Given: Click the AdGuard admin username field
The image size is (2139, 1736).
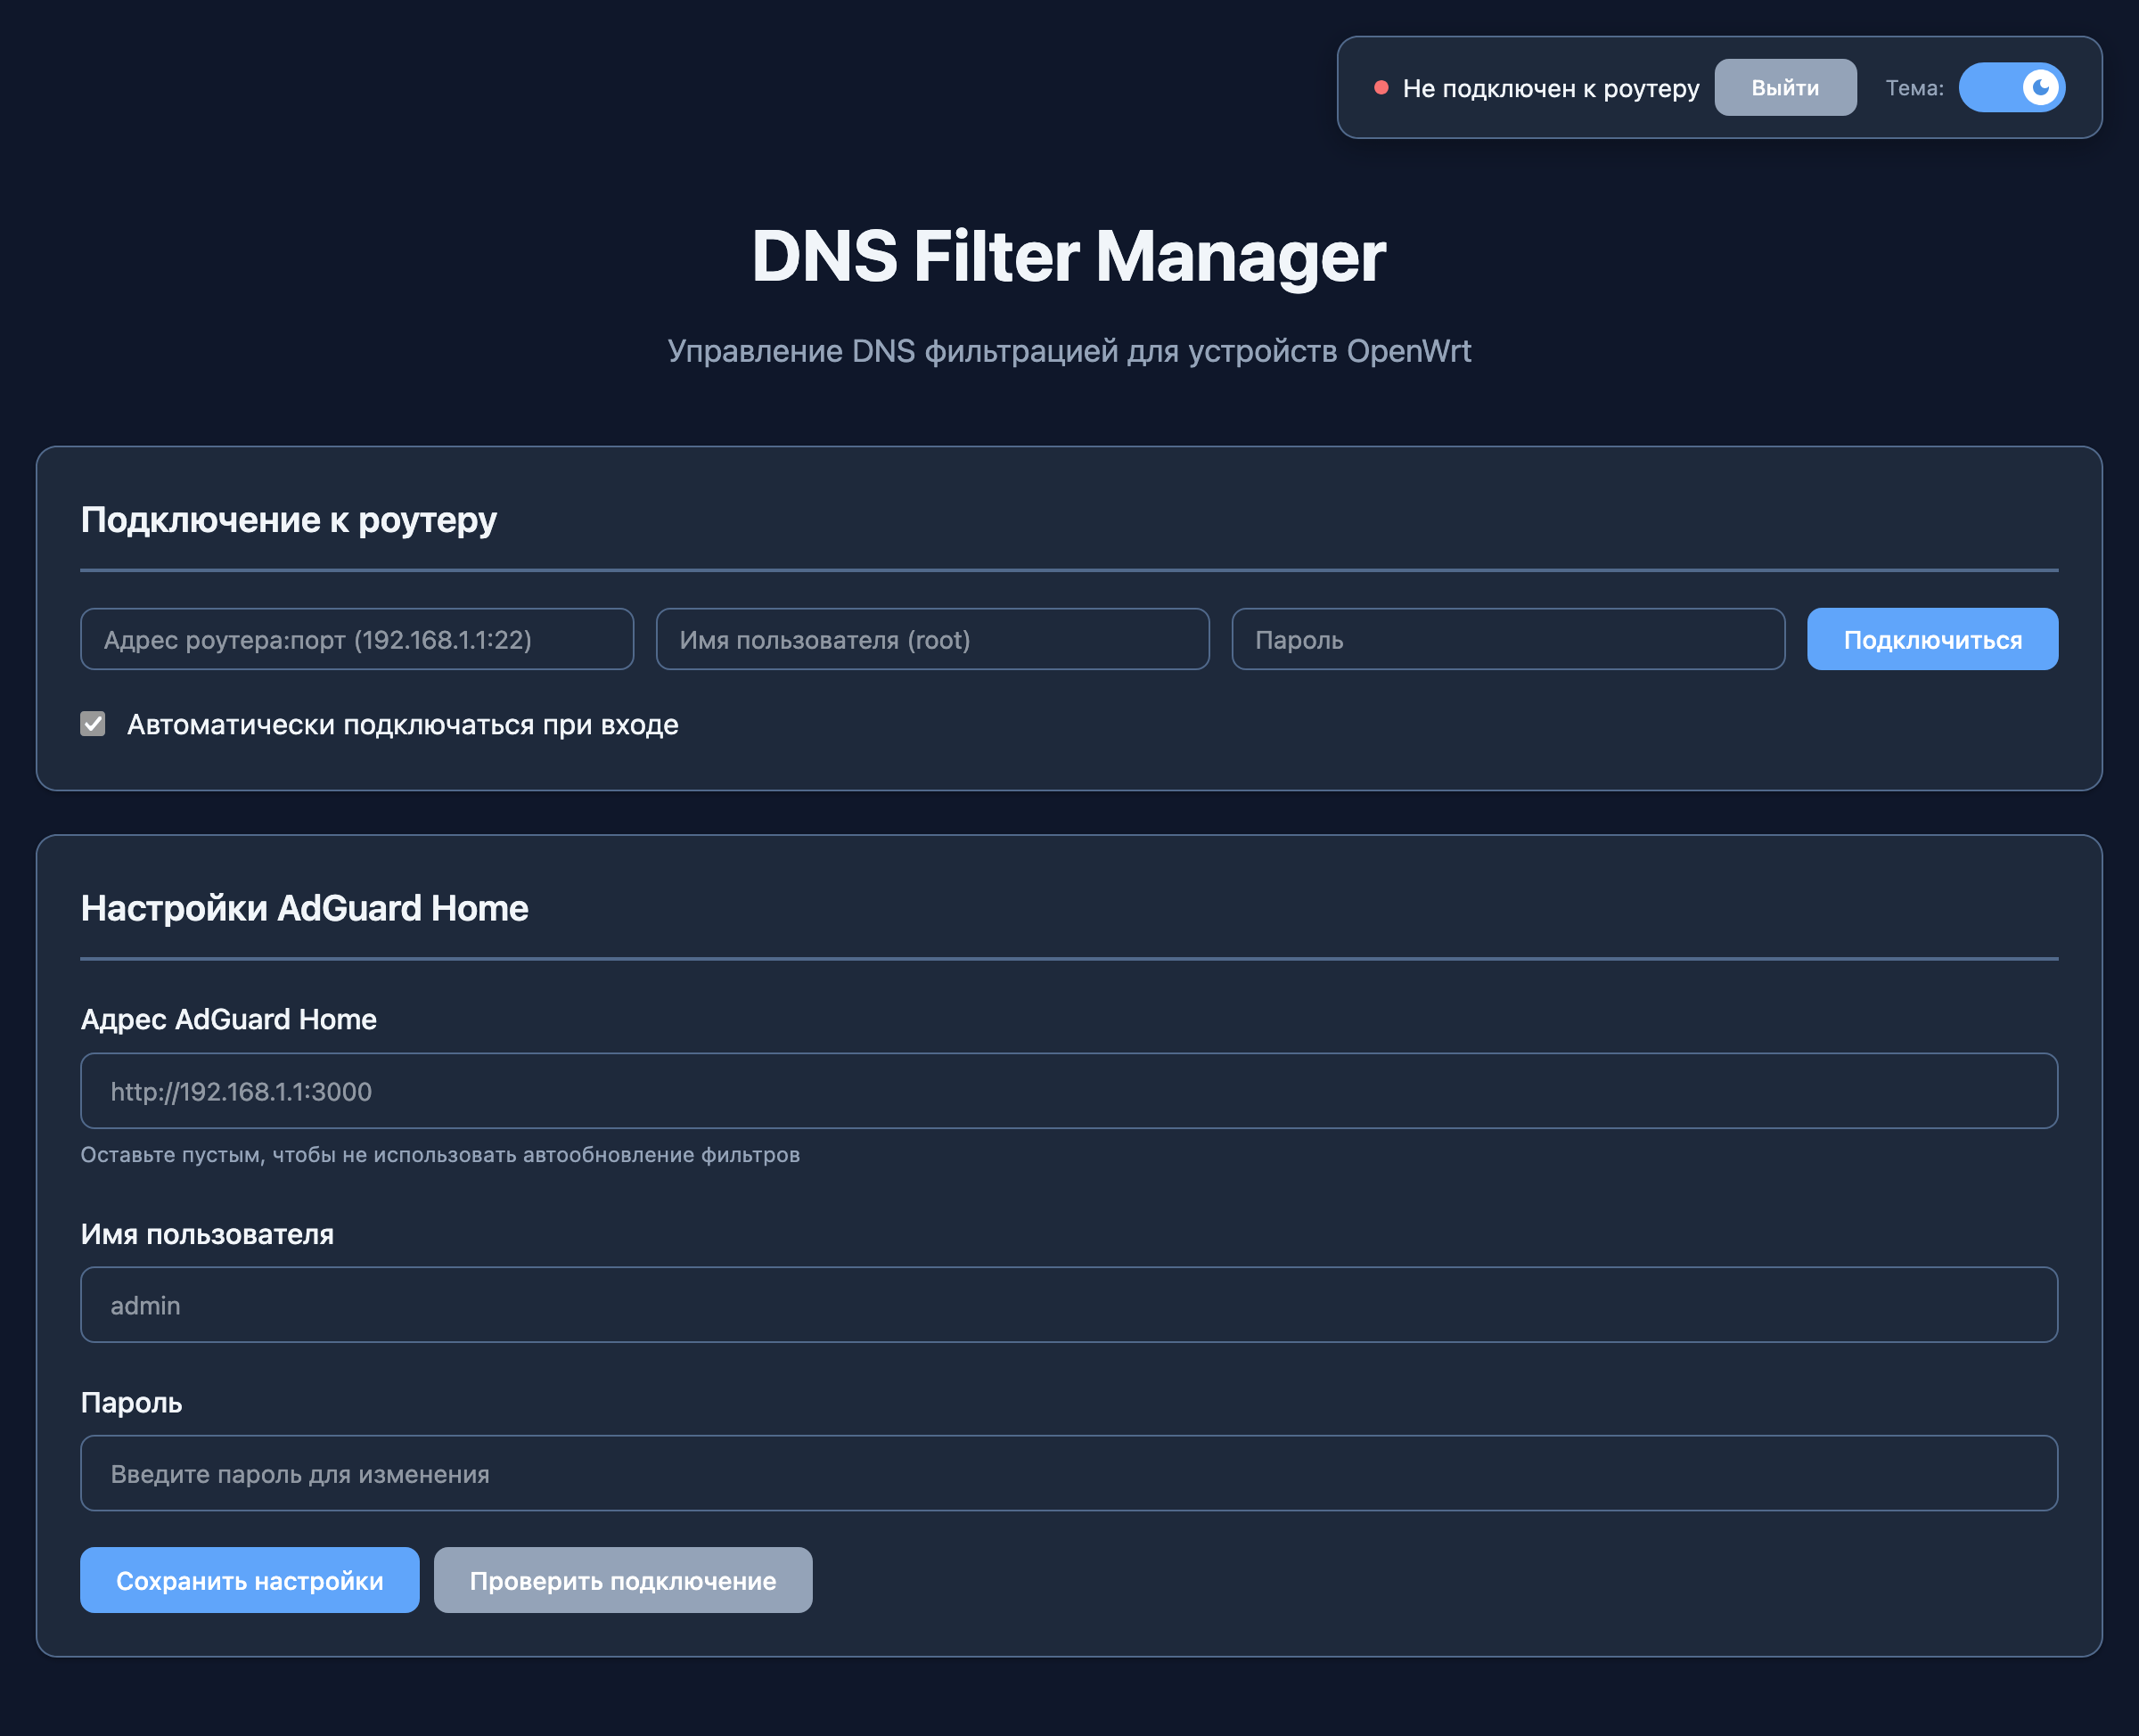Looking at the screenshot, I should point(1068,1305).
